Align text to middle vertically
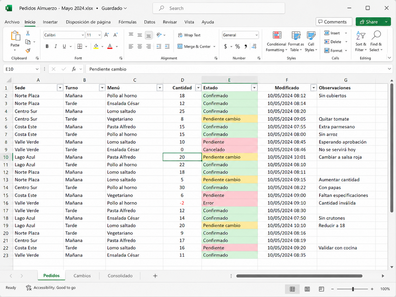 pyautogui.click(x=140, y=35)
